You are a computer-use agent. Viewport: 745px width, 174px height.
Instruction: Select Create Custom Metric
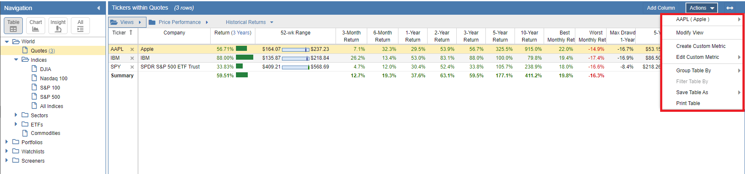[703, 46]
